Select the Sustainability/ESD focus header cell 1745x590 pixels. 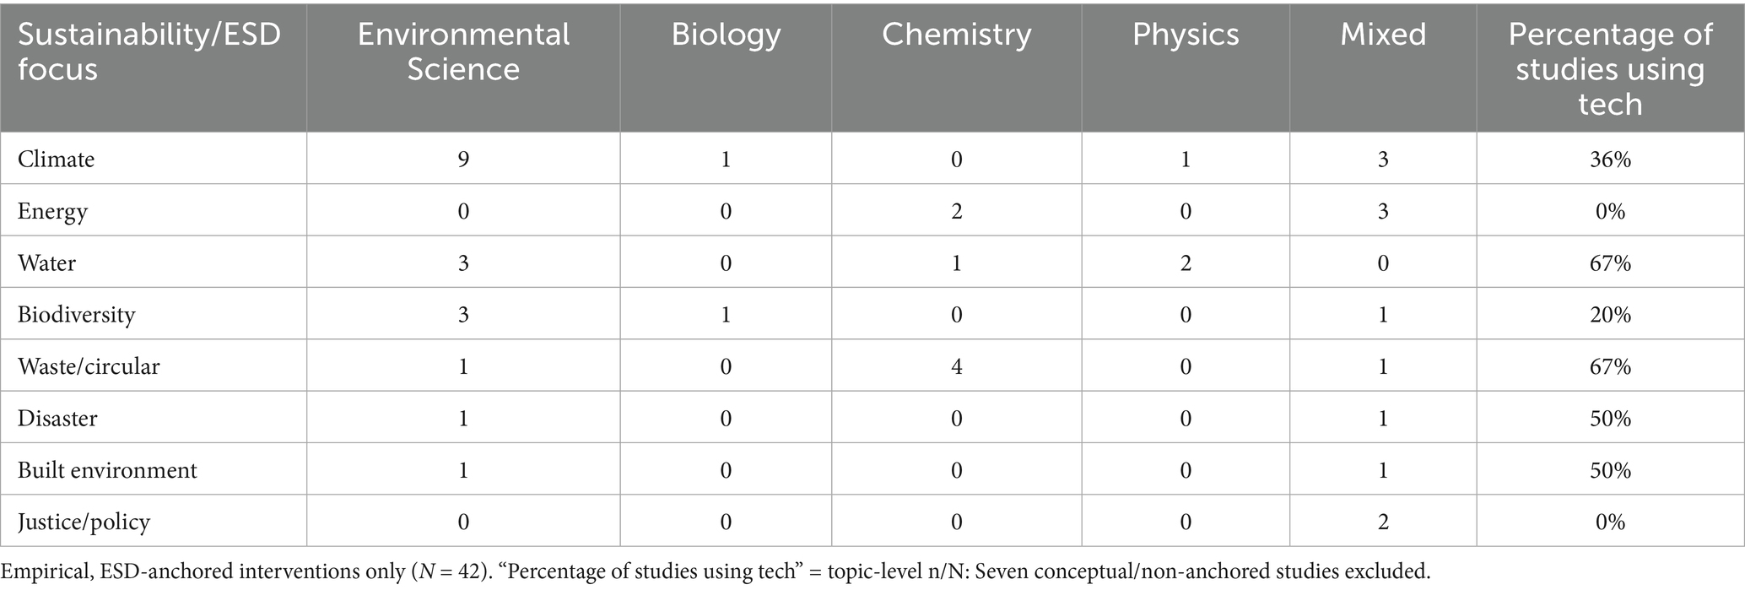[149, 51]
